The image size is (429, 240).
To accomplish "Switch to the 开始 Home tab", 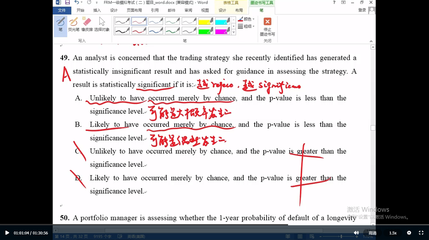I will tap(80, 11).
